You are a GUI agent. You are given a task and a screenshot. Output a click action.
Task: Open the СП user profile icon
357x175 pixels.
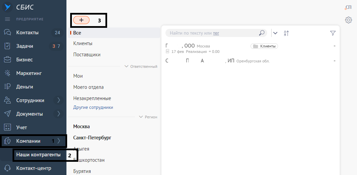[x=348, y=7]
